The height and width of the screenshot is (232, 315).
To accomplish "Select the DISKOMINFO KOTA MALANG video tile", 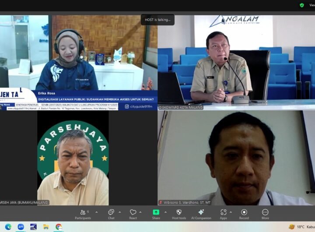I will coord(236,63).
